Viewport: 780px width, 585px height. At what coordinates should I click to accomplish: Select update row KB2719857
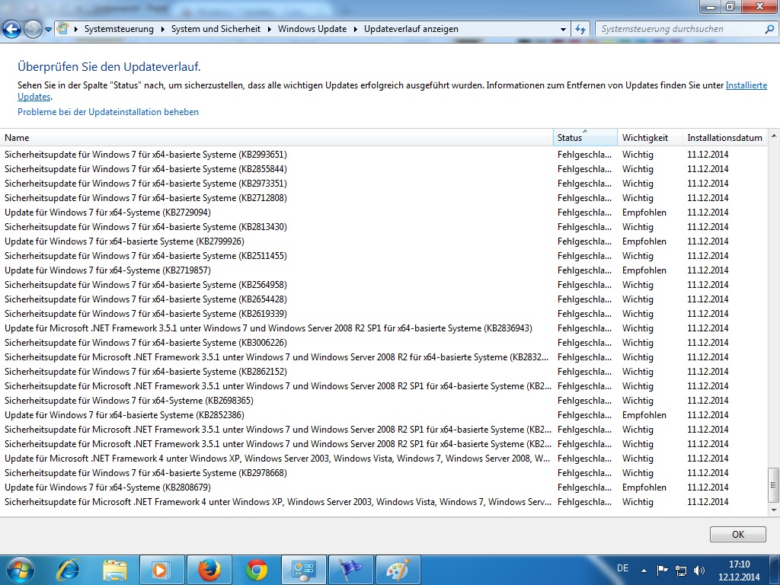[x=384, y=270]
